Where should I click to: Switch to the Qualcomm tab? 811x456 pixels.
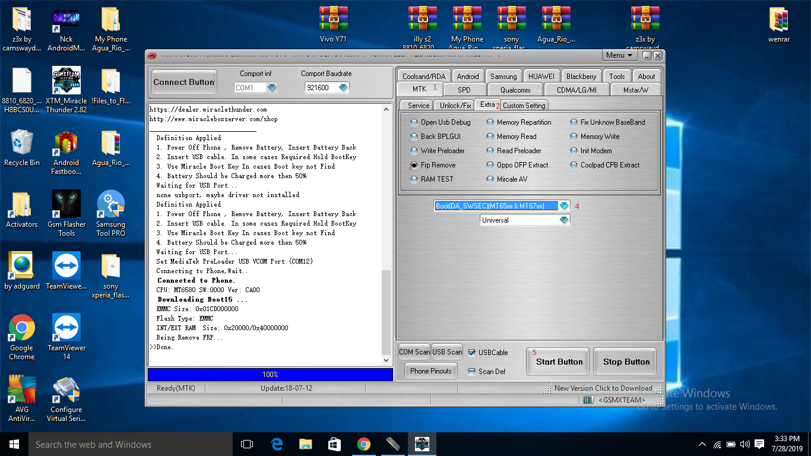tap(515, 90)
